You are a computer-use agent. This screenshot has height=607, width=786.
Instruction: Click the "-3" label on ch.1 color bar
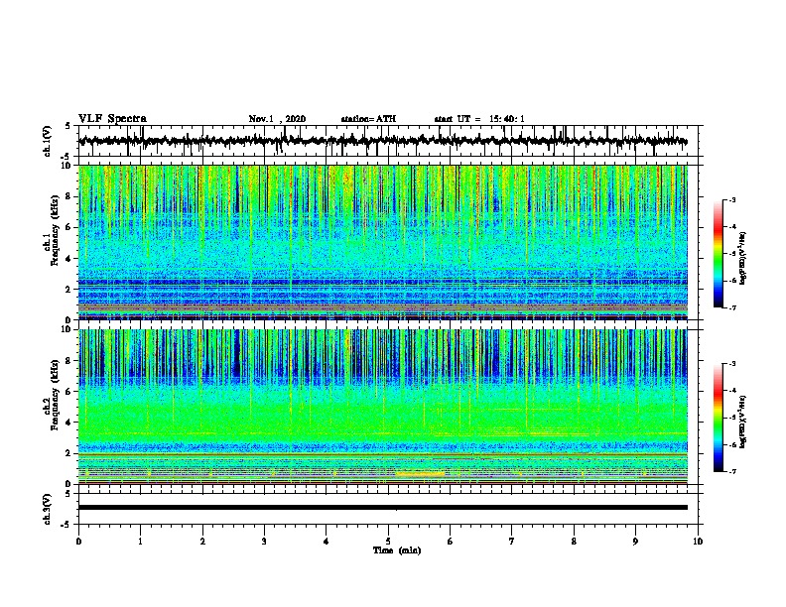[731, 199]
